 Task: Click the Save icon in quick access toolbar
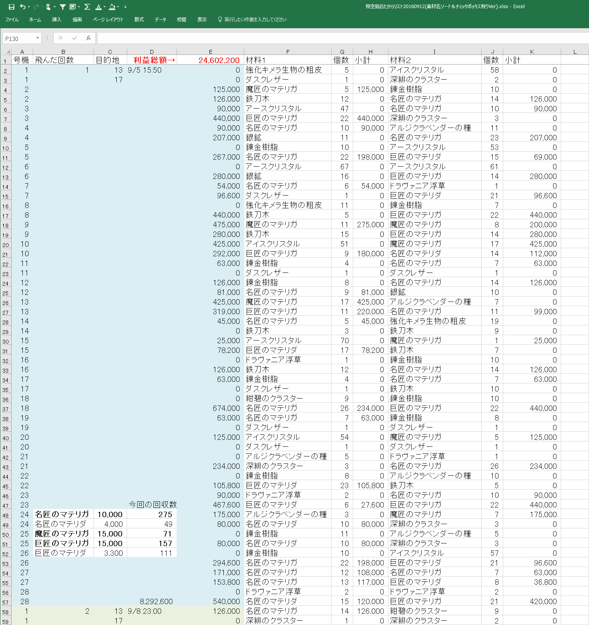12,7
